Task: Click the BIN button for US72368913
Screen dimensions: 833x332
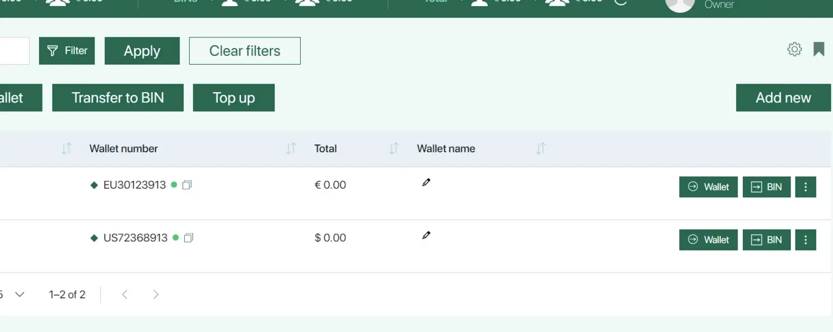Action: click(x=766, y=240)
